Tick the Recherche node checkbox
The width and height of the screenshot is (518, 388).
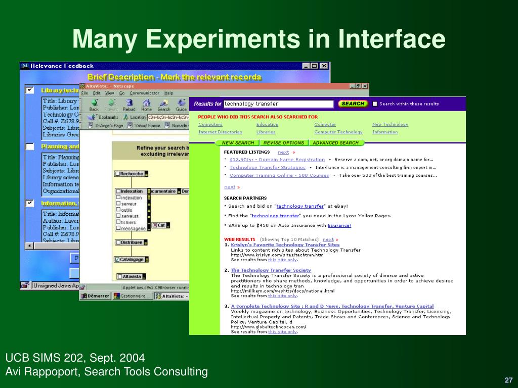pyautogui.click(x=117, y=174)
